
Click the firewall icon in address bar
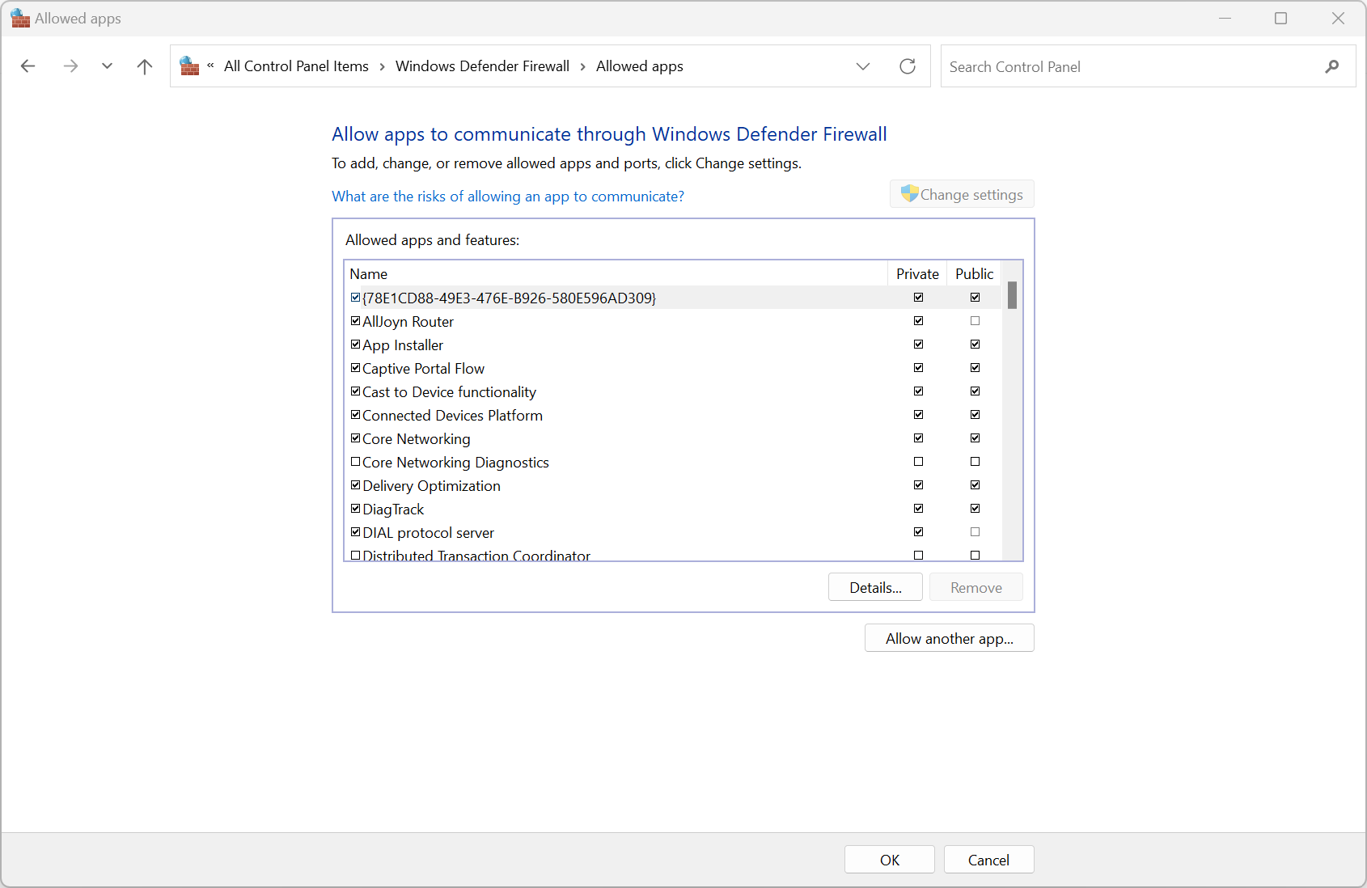pyautogui.click(x=189, y=66)
